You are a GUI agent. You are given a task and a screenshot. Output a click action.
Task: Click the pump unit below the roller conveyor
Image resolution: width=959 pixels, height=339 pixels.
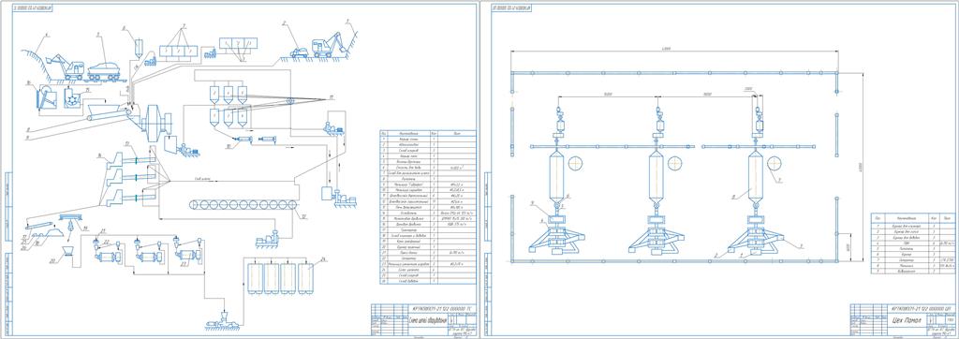pyautogui.click(x=267, y=240)
